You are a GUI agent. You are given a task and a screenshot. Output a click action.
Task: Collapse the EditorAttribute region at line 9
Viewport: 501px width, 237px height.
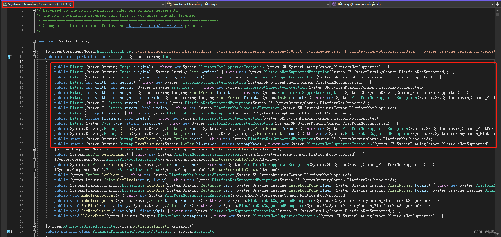(34, 51)
